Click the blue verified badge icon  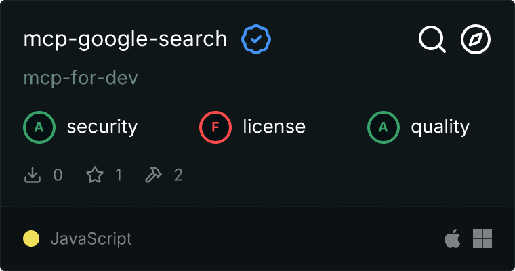(x=256, y=39)
